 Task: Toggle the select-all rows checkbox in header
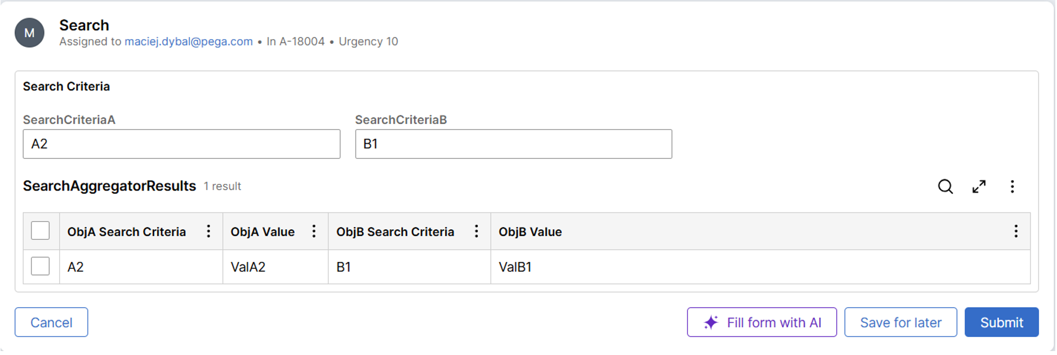(41, 231)
